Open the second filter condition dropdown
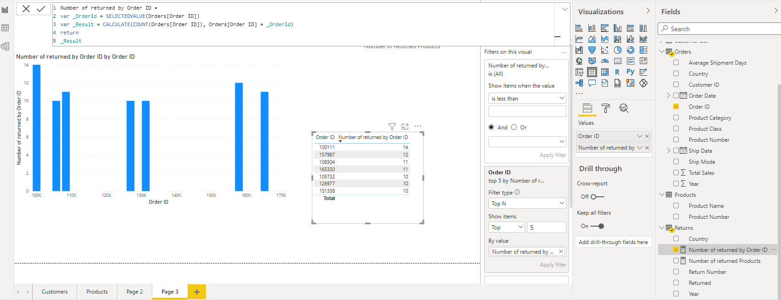This screenshot has width=781, height=300. coord(527,142)
